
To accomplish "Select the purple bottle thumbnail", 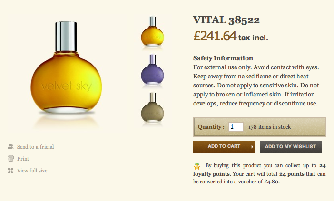I will coord(152,70).
